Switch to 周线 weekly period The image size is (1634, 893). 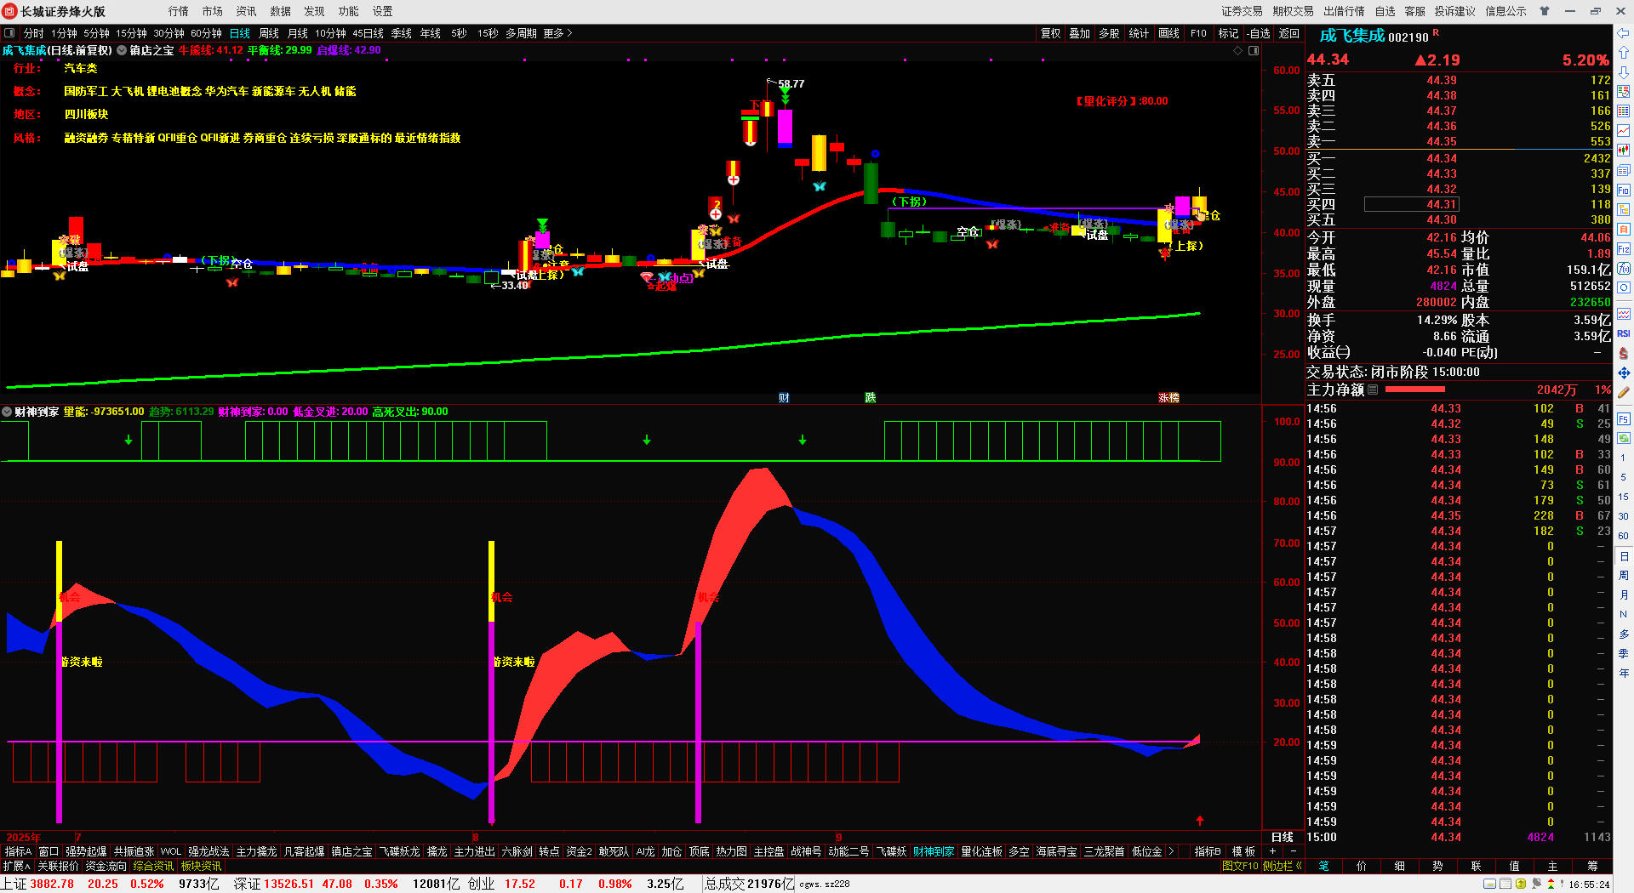coord(269,33)
